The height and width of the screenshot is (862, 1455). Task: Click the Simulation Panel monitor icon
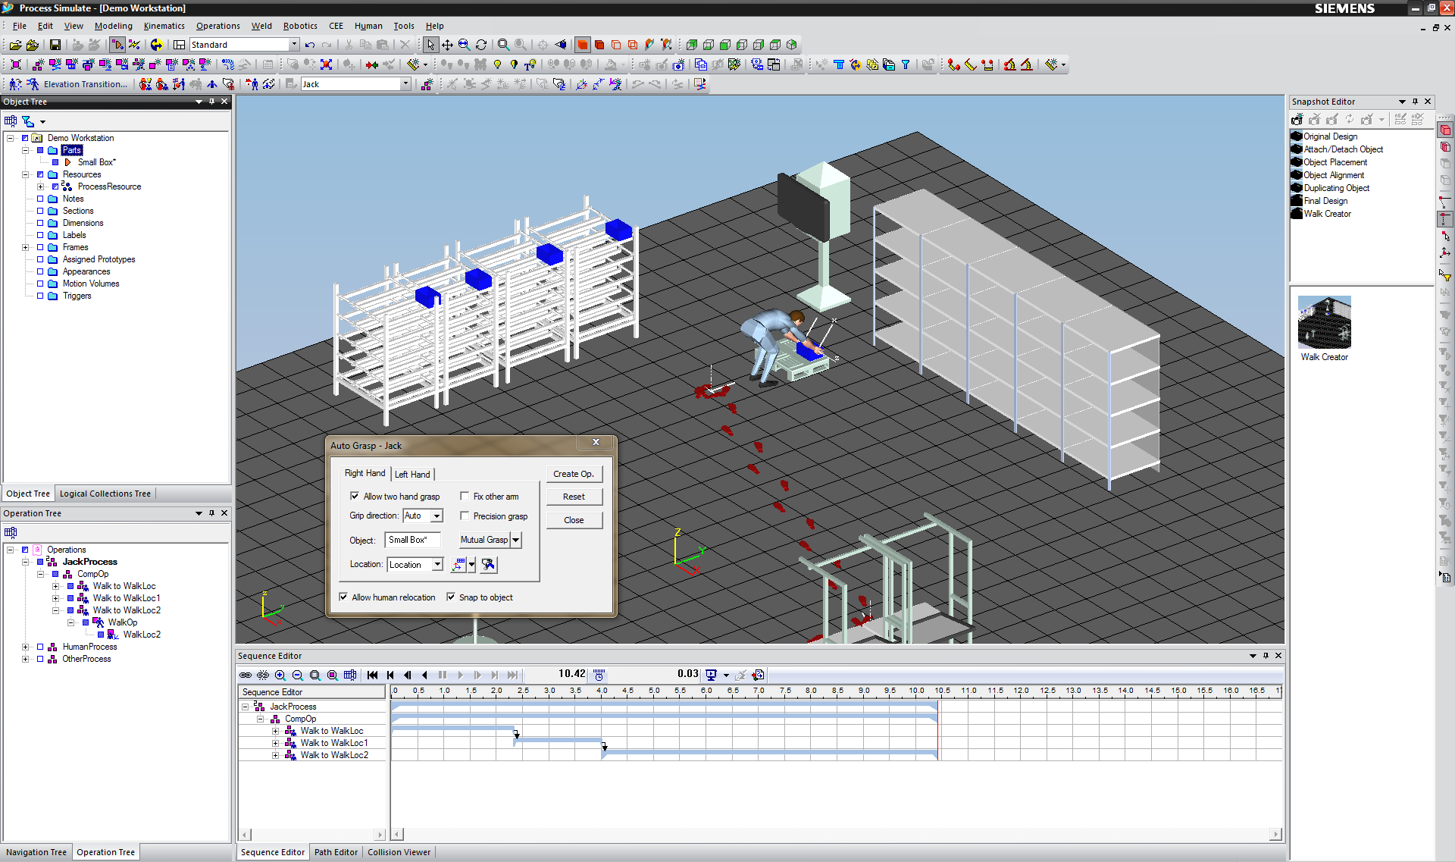[x=711, y=675]
